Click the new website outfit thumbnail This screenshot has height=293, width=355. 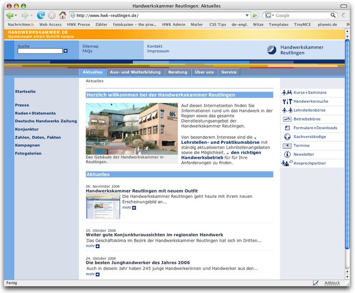point(103,206)
